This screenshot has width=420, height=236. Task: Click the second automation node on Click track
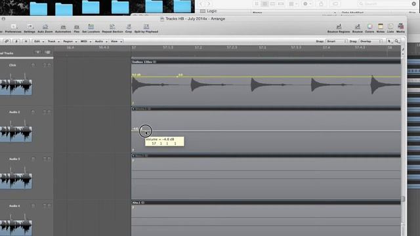coord(177,77)
